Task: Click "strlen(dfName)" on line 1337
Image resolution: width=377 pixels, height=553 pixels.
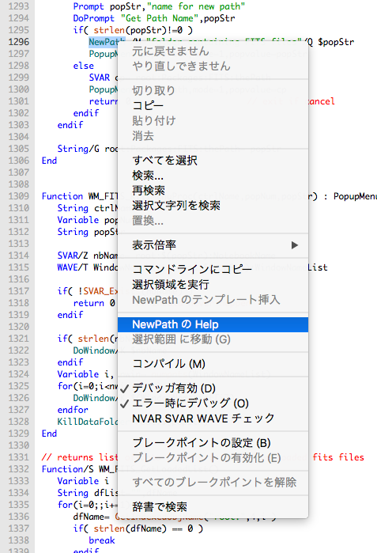Action: tap(130, 528)
